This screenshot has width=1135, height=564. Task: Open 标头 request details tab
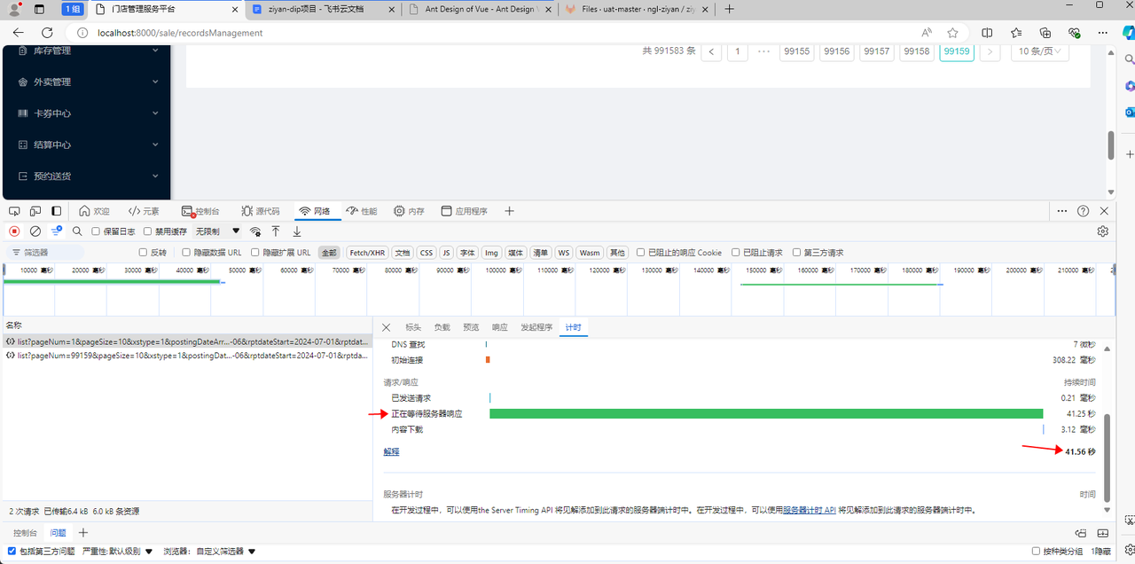413,327
